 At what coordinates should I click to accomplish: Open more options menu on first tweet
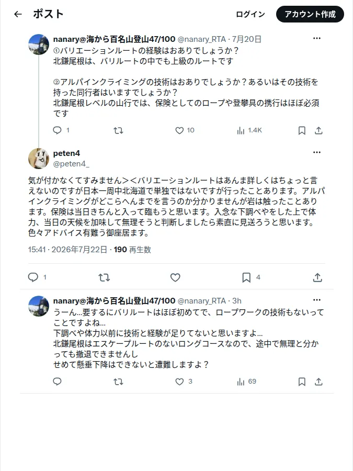click(317, 38)
